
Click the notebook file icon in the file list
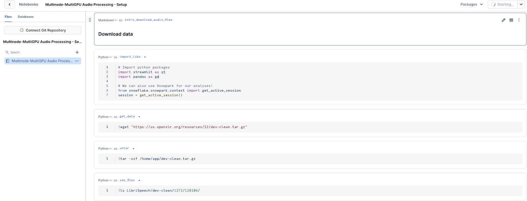(x=8, y=61)
